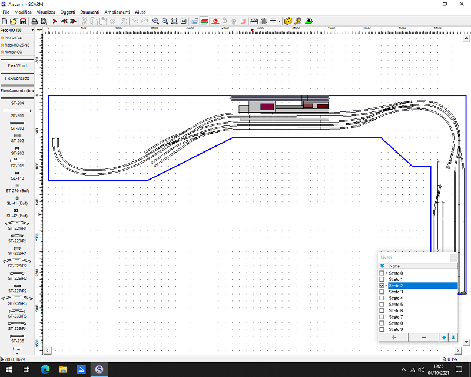This screenshot has height=377, width=471.
Task: Open the Strumenti menu
Action: 89,12
